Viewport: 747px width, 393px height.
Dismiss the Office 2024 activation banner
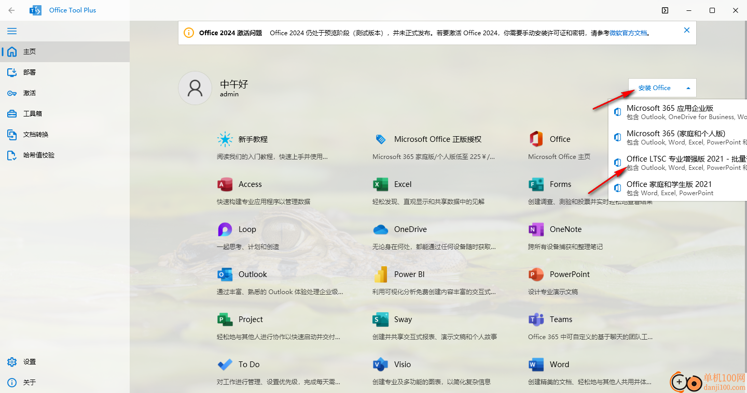tap(687, 30)
